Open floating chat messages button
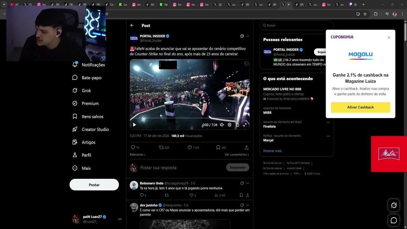This screenshot has width=407, height=229. pyautogui.click(x=394, y=220)
